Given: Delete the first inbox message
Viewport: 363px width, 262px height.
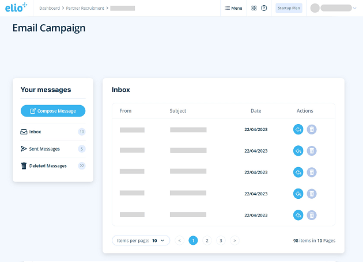Looking at the screenshot, I should (x=312, y=129).
